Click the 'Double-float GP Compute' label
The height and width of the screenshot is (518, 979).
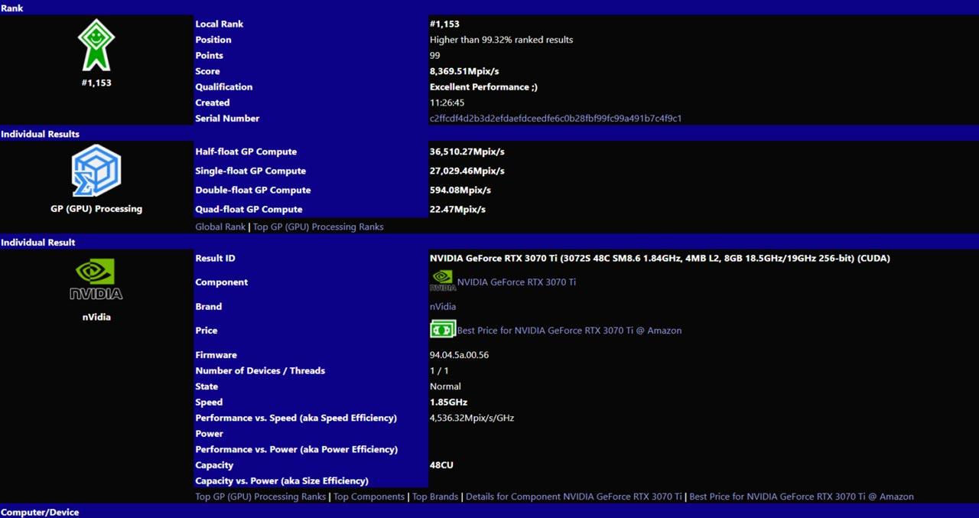(252, 190)
